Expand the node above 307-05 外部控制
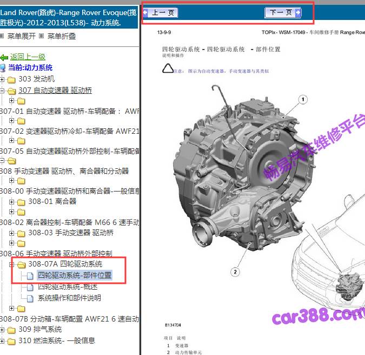 coord(11,140)
